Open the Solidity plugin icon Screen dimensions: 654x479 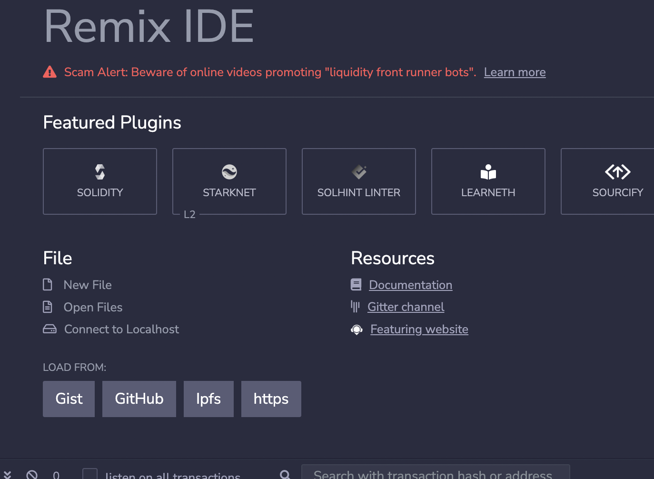pos(100,172)
